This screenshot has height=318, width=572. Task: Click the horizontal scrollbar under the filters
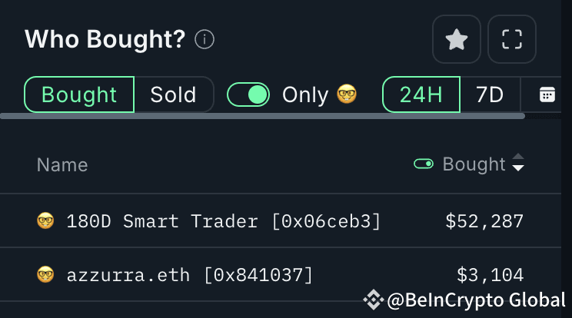click(x=261, y=116)
